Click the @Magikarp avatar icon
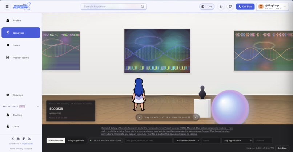The height and width of the screenshot is (152, 293). click(261, 7)
